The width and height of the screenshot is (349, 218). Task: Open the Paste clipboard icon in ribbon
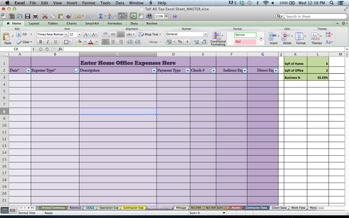[6, 36]
